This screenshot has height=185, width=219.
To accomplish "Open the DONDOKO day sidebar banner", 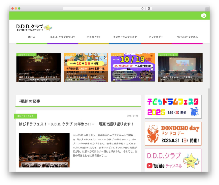I will pos(173,133).
